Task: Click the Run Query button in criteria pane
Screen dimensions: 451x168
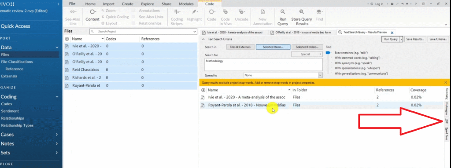Action: tap(391, 39)
